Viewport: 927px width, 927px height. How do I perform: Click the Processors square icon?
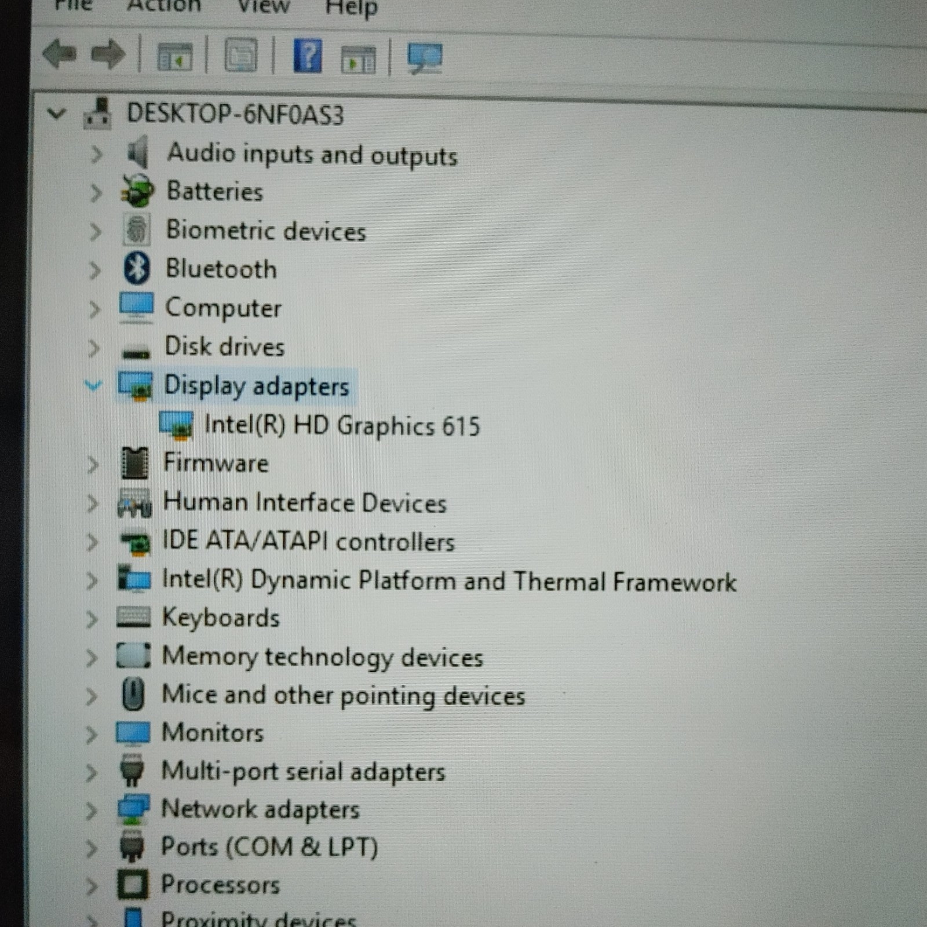tap(133, 884)
